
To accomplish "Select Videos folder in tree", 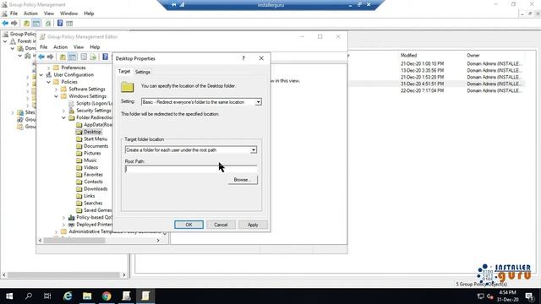I will coord(91,167).
